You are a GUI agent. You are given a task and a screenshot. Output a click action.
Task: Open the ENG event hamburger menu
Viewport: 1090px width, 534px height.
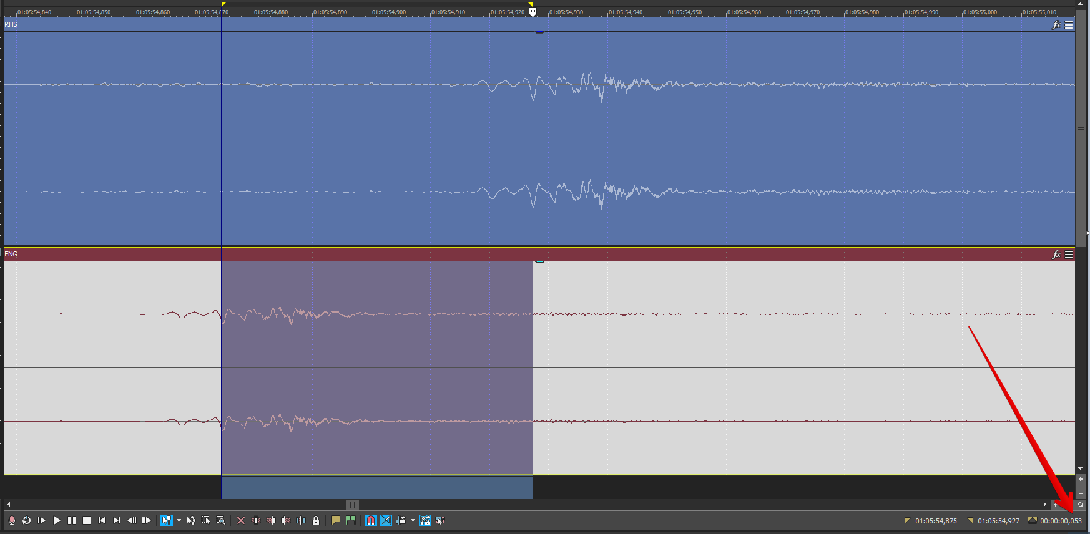coord(1069,255)
